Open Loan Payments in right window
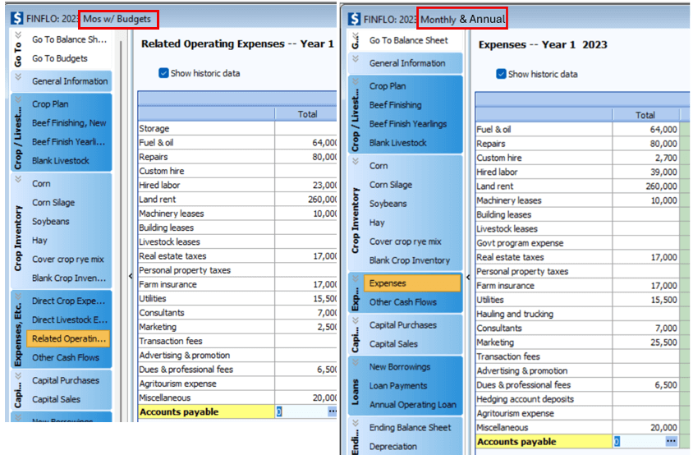 click(397, 385)
